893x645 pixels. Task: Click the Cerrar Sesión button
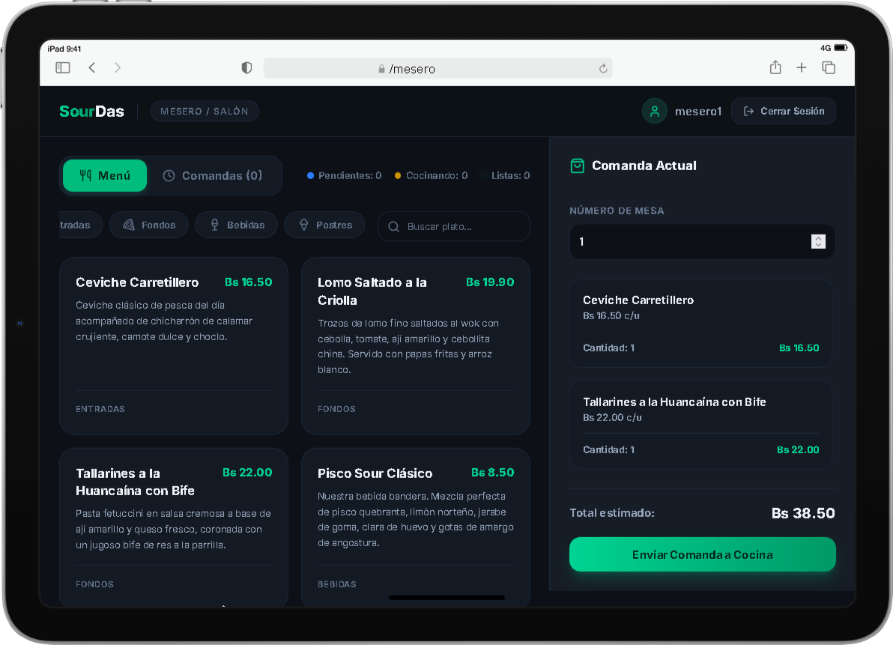coord(784,111)
